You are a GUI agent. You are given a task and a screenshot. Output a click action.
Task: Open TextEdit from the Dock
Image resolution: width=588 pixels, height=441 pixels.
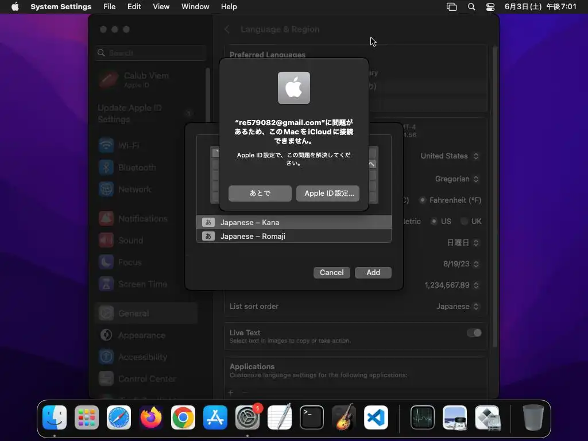pos(280,417)
